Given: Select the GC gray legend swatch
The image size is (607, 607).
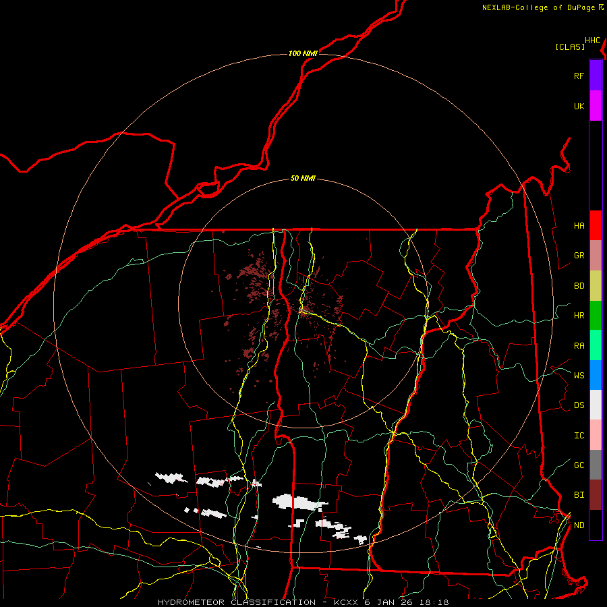Looking at the screenshot, I should pyautogui.click(x=596, y=465).
